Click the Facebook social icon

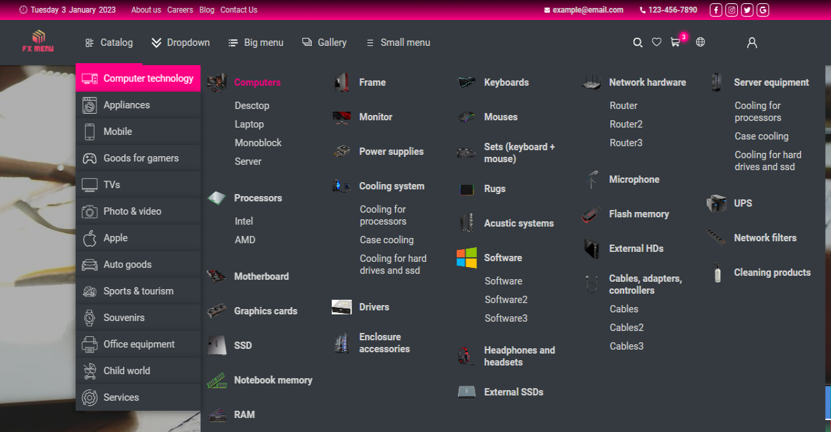click(x=715, y=10)
